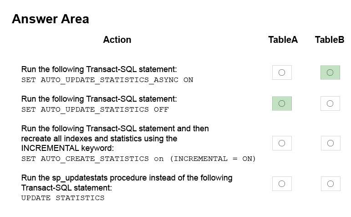
Task: Click the TableB column header
Action: pyautogui.click(x=330, y=40)
